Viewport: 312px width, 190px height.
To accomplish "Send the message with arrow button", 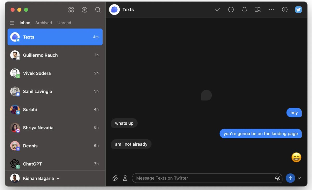I will point(290,178).
